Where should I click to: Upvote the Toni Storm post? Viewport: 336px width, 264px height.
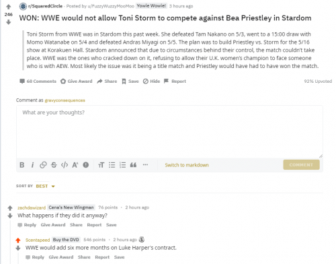pos(9,7)
